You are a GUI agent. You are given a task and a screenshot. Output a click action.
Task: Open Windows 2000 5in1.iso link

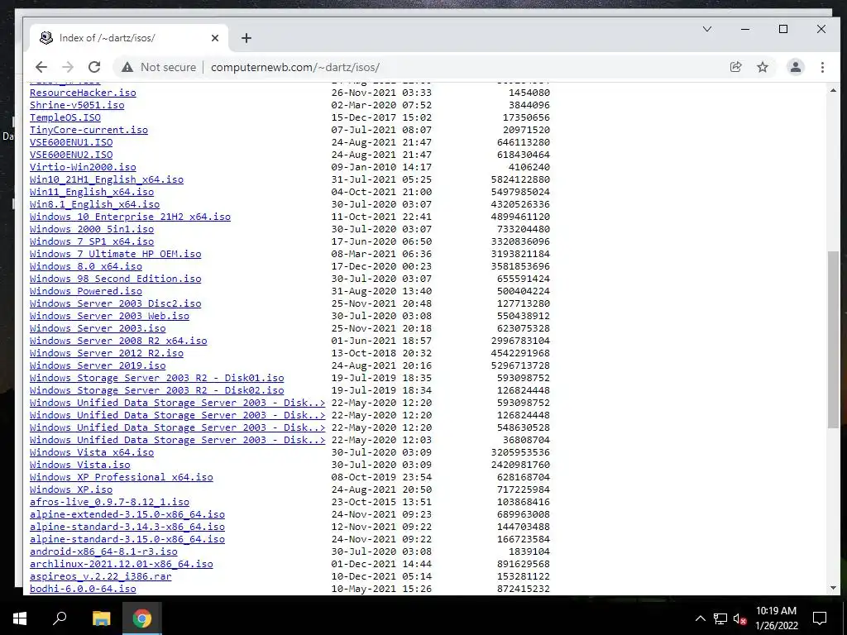(x=91, y=229)
